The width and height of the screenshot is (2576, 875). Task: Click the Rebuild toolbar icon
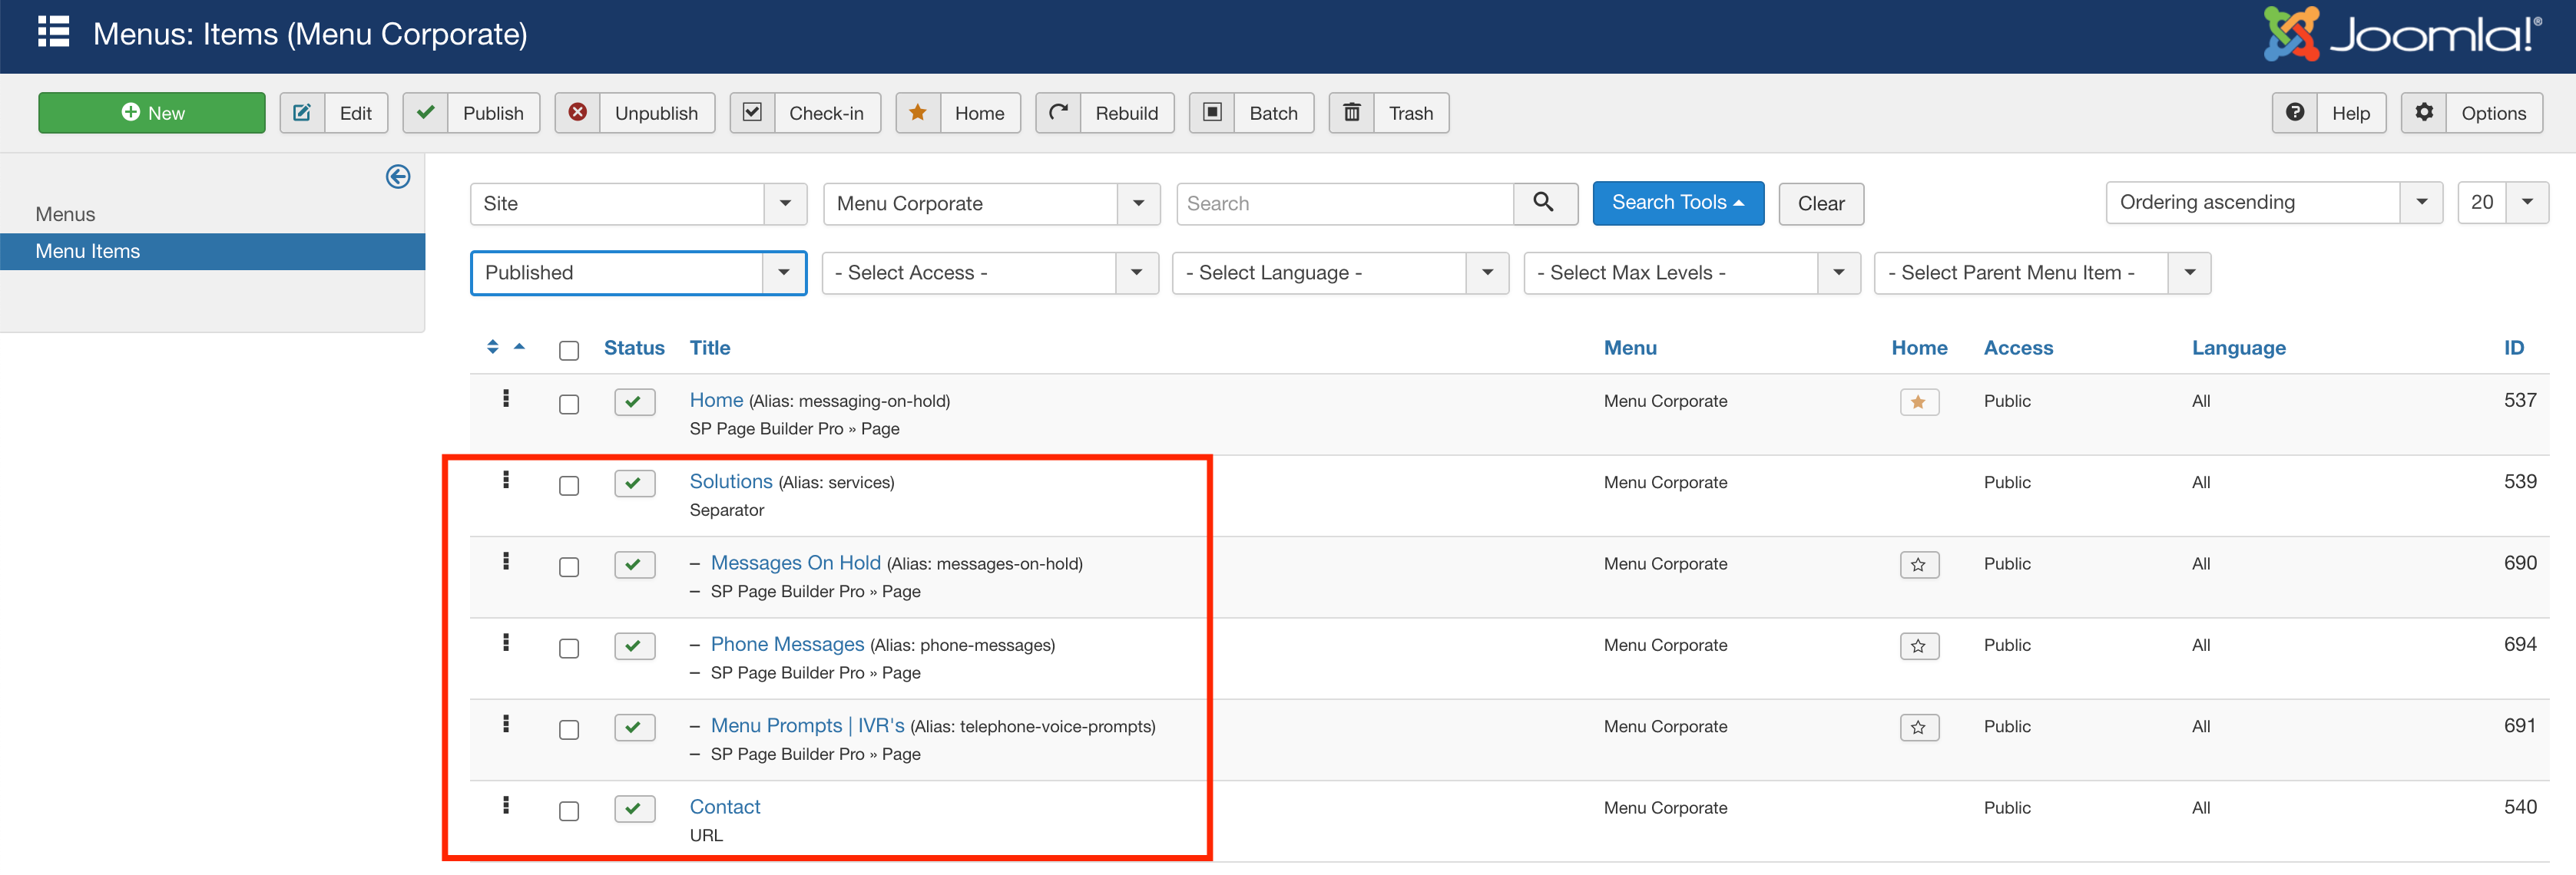click(x=1058, y=113)
